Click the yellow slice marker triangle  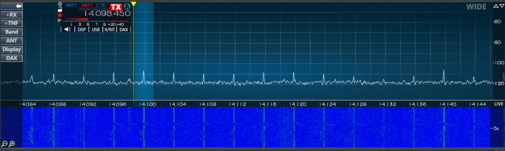point(133,4)
